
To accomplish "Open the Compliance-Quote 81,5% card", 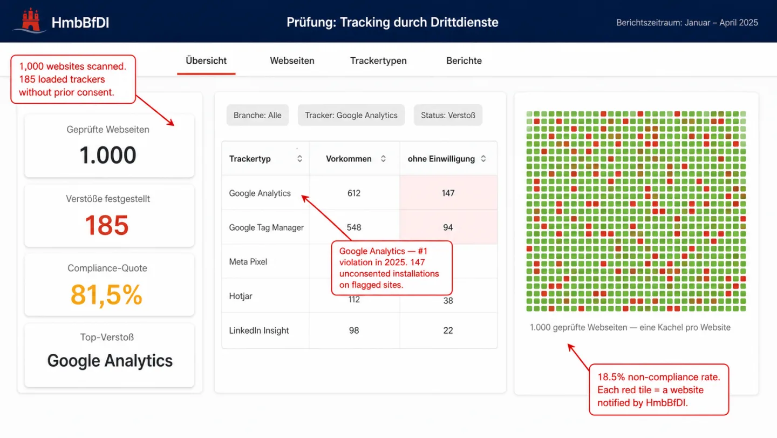I will tap(109, 285).
